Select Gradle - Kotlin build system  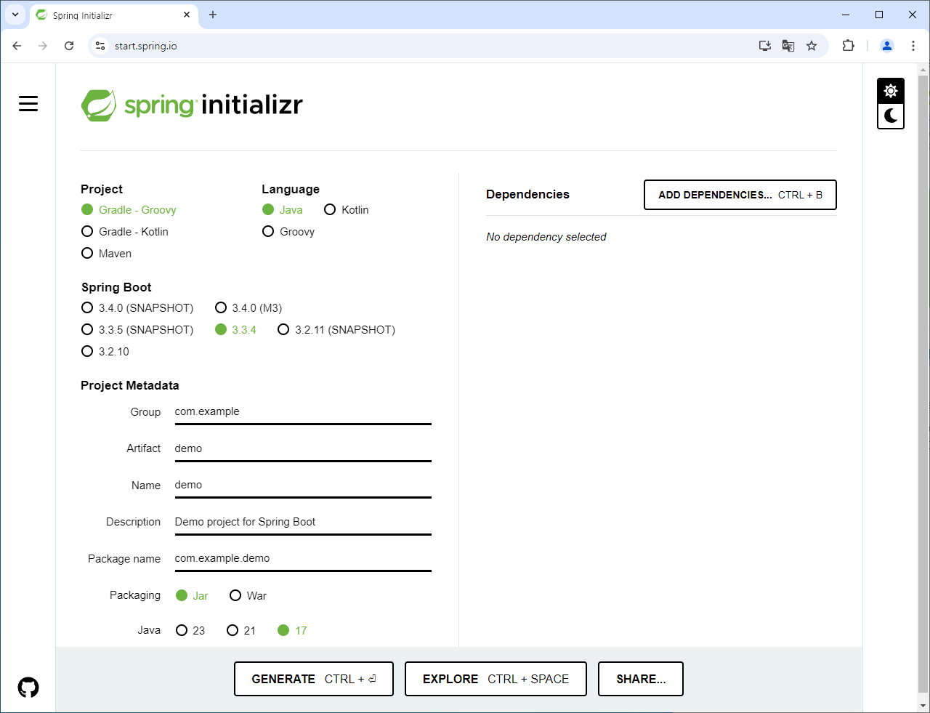(x=87, y=231)
